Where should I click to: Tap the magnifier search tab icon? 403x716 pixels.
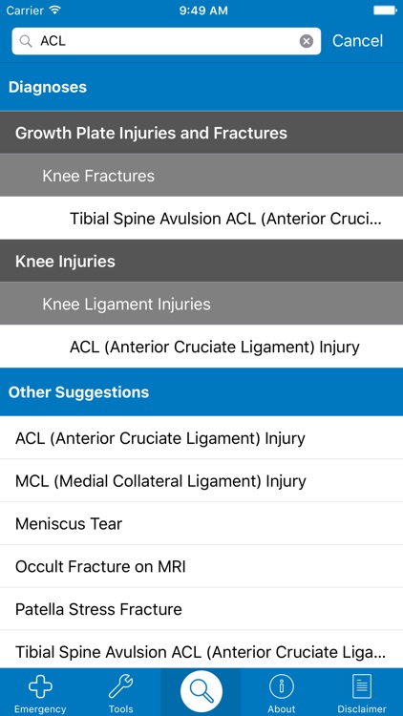(x=201, y=691)
